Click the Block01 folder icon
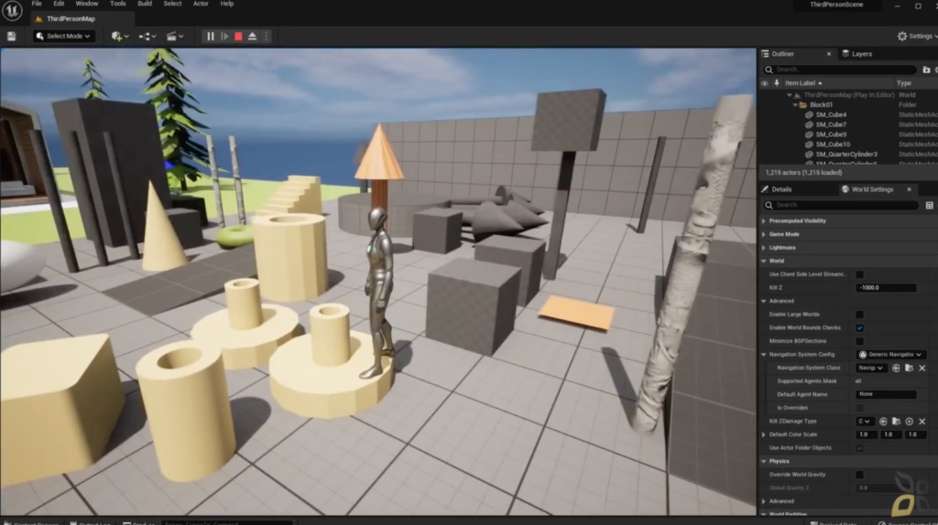 [803, 104]
